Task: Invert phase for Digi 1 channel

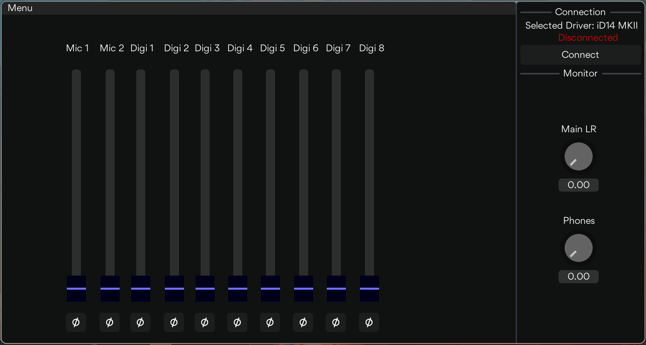Action: tap(140, 322)
